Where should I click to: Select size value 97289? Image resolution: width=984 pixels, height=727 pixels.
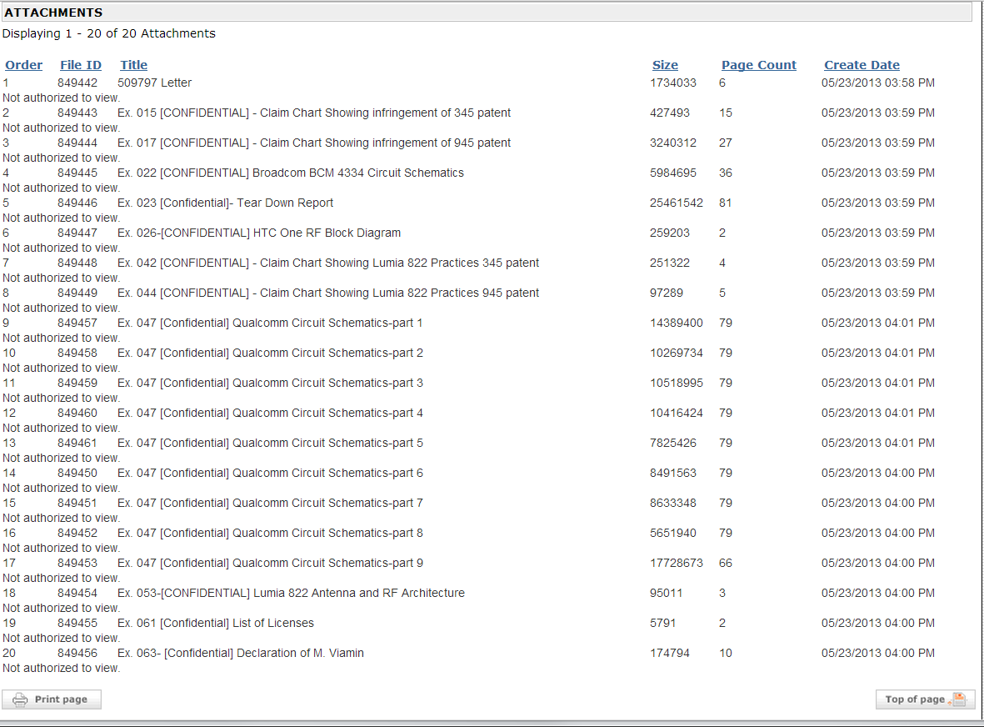coord(666,293)
